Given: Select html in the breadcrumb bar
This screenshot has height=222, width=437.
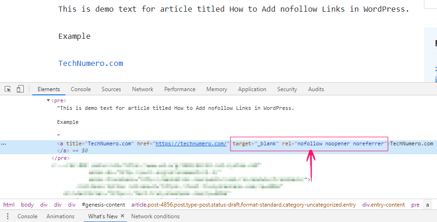Looking at the screenshot, I should pos(9,205).
